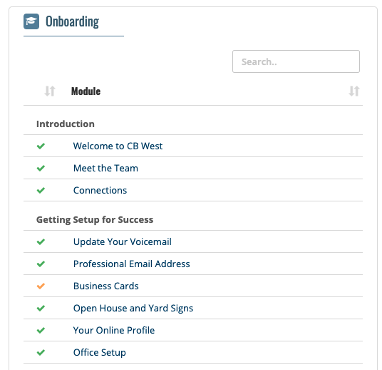Sort the table by the Module column header

pyautogui.click(x=86, y=91)
